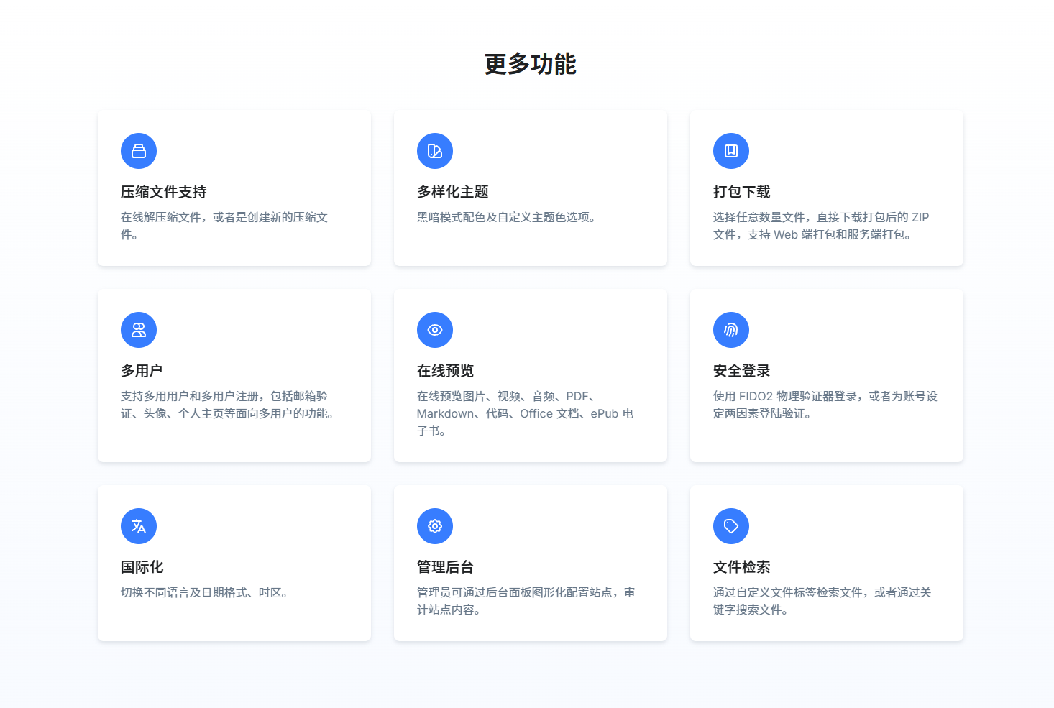Click the description starting 管理员可通过后台面板

coord(526,601)
